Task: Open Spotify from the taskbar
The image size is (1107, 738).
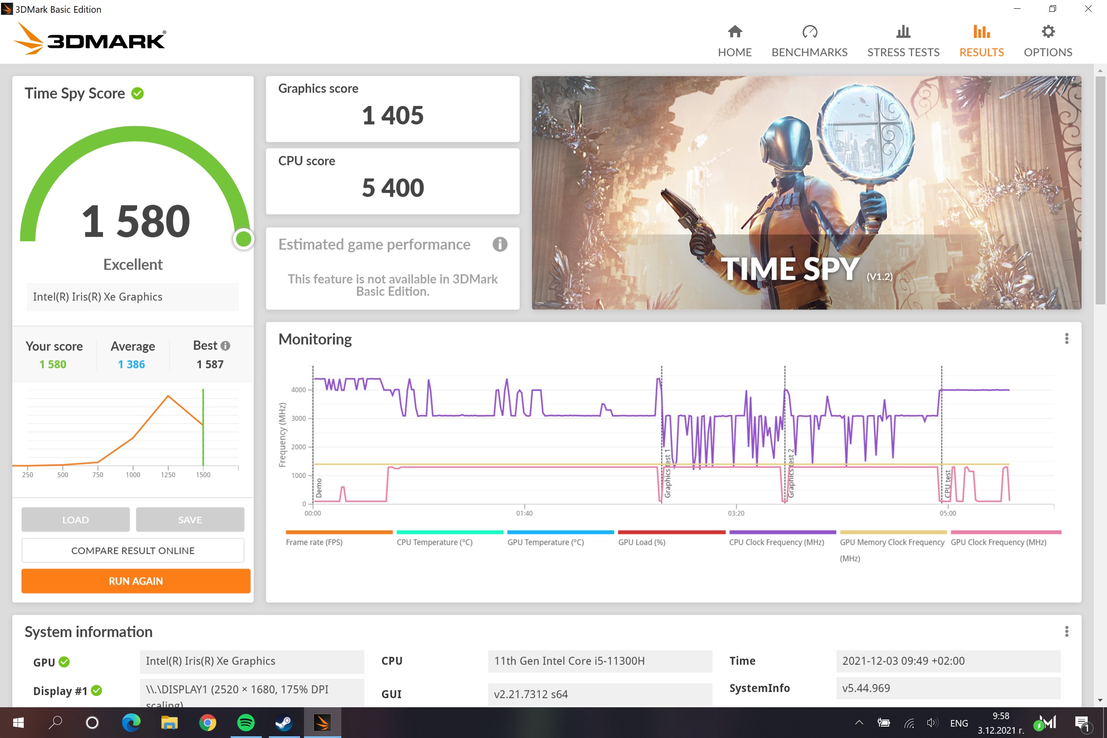Action: [x=246, y=723]
